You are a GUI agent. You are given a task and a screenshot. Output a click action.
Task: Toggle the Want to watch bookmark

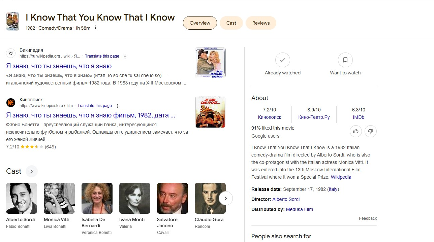[345, 60]
